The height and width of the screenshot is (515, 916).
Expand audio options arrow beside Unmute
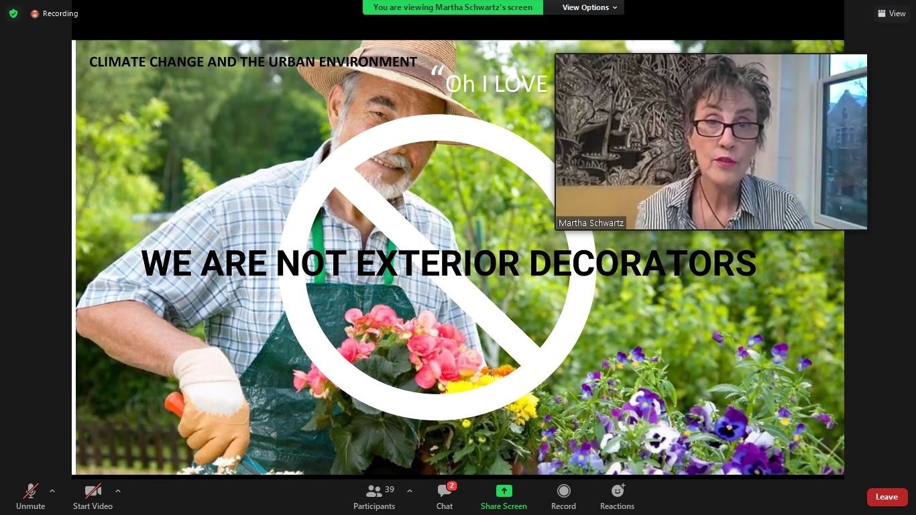[52, 491]
